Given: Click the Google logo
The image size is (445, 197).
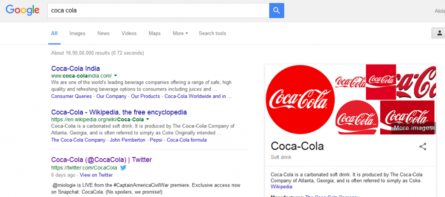Looking at the screenshot, I should [x=23, y=10].
